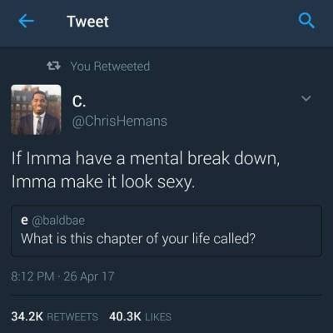The image size is (333, 333).
Task: Click the Tweet header title
Action: click(87, 22)
